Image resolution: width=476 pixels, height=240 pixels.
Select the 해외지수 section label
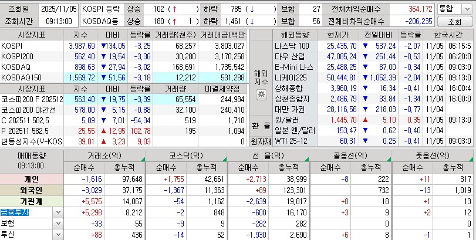coord(261,77)
